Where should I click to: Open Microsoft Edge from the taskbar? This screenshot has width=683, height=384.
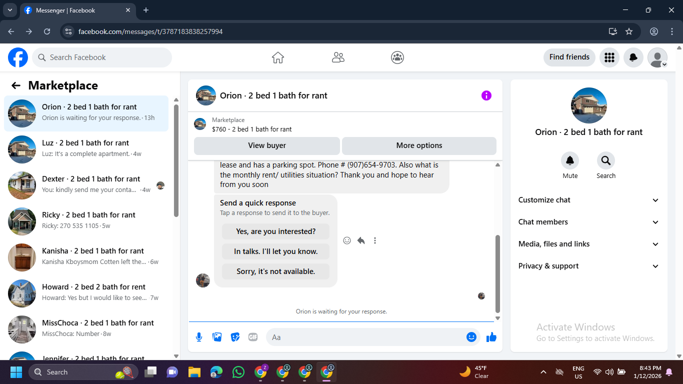pos(216,372)
